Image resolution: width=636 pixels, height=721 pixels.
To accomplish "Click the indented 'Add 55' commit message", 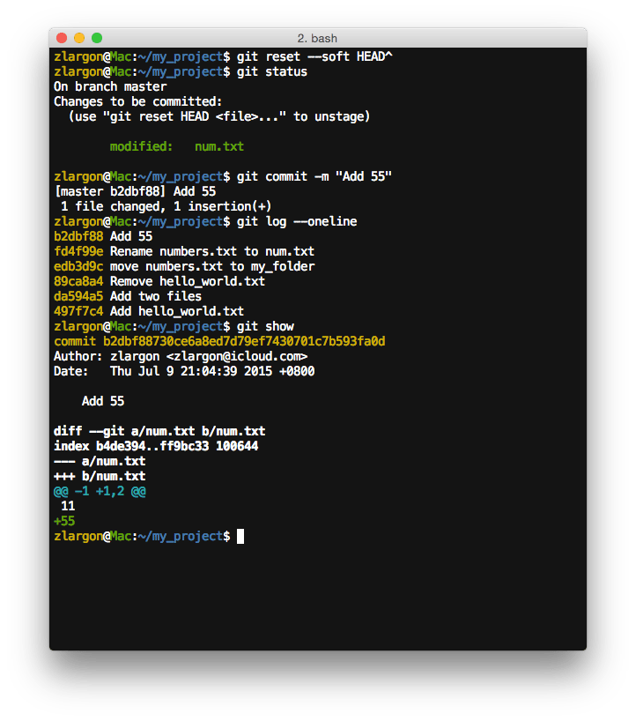I will click(x=103, y=401).
